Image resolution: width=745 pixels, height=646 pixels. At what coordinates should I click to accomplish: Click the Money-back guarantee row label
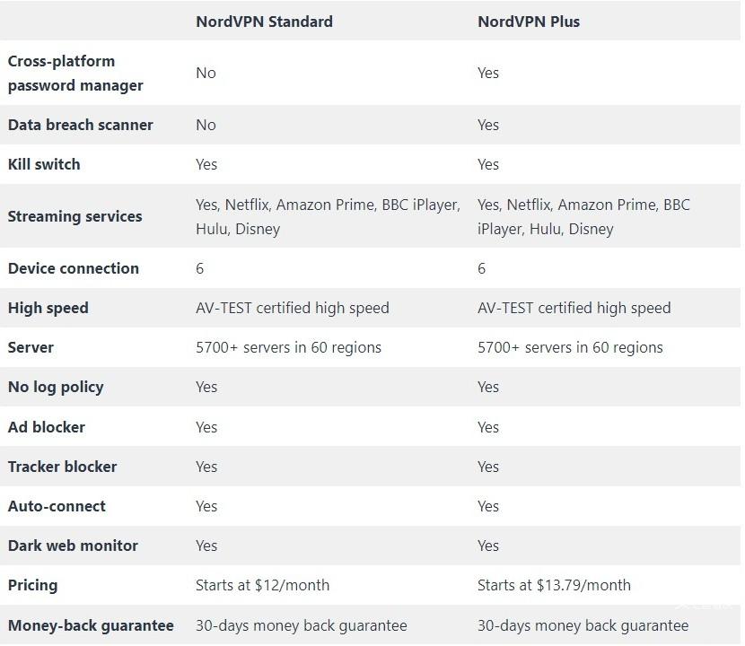[x=91, y=625]
